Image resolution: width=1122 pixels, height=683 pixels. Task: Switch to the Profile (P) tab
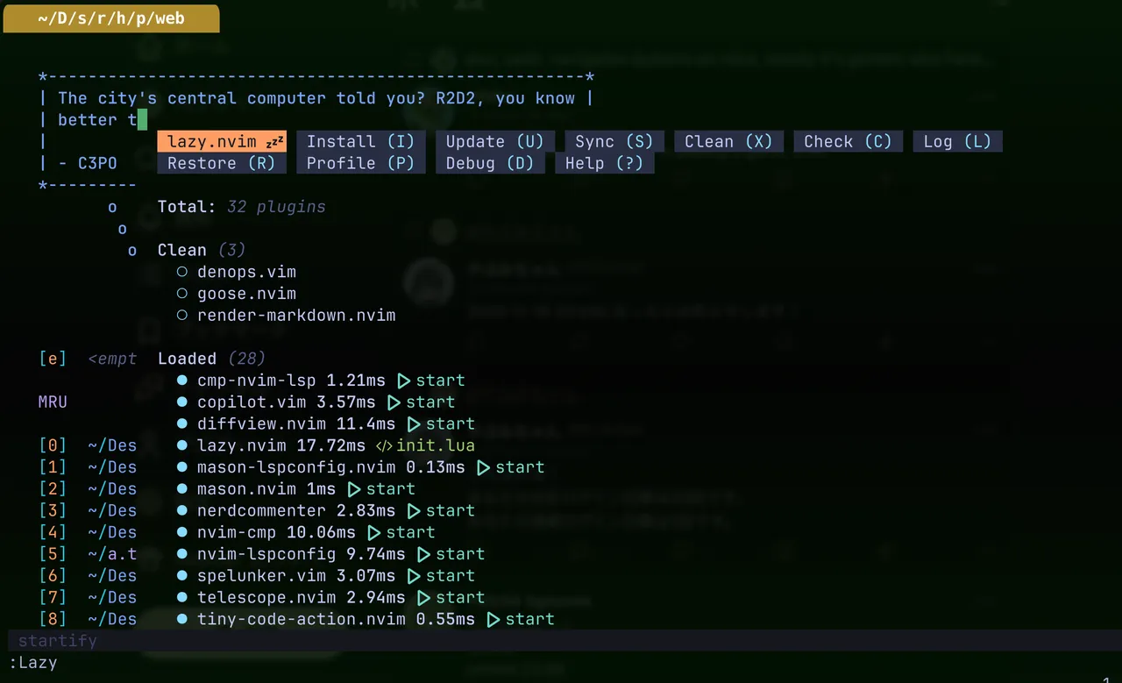point(360,163)
